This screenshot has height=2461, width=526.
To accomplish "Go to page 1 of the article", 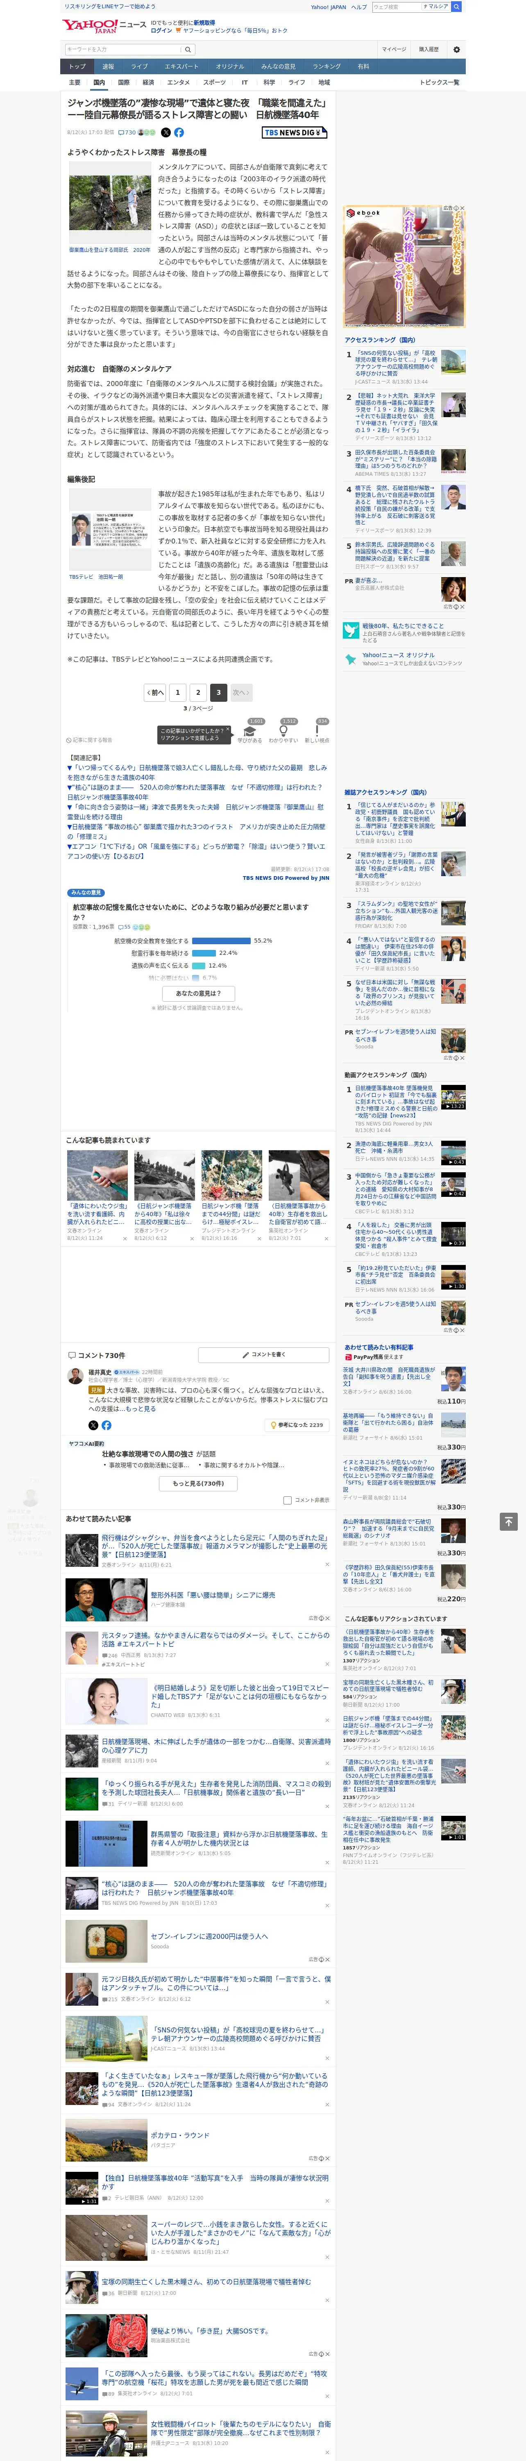I will click(x=177, y=693).
